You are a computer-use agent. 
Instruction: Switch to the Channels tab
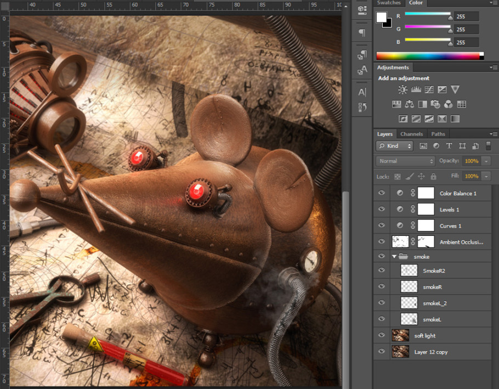[x=411, y=134]
